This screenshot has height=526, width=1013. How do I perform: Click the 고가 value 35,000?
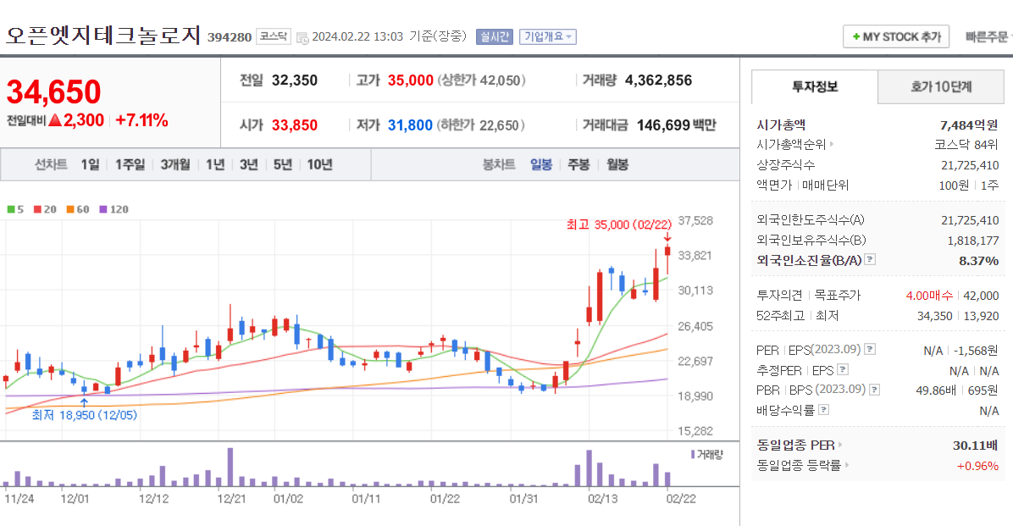pos(410,80)
